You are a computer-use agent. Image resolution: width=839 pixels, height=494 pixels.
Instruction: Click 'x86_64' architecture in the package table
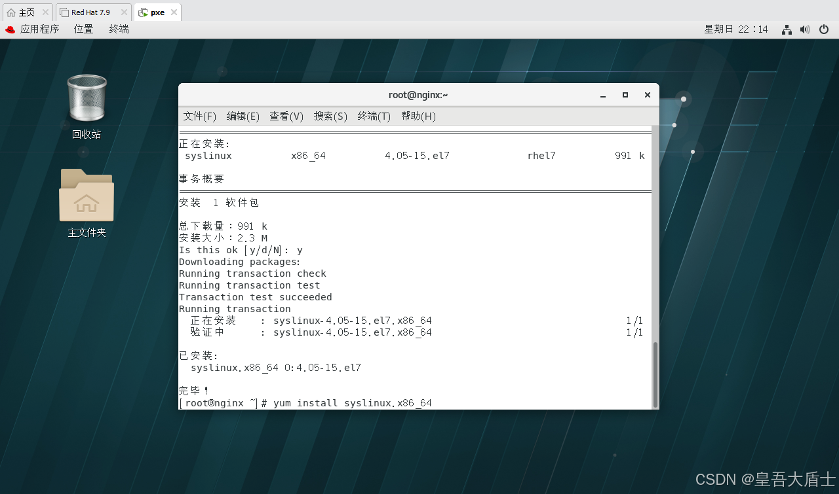(308, 156)
